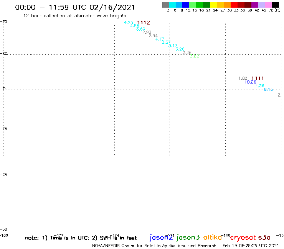Click the gray wave height value 2.94
284x249 pixels.
click(x=153, y=36)
